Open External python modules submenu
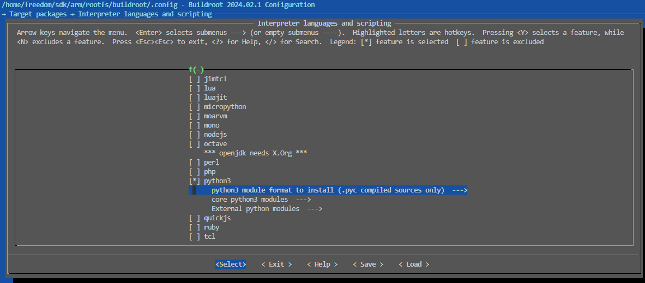Viewport: 645px width, 283px height. click(267, 208)
